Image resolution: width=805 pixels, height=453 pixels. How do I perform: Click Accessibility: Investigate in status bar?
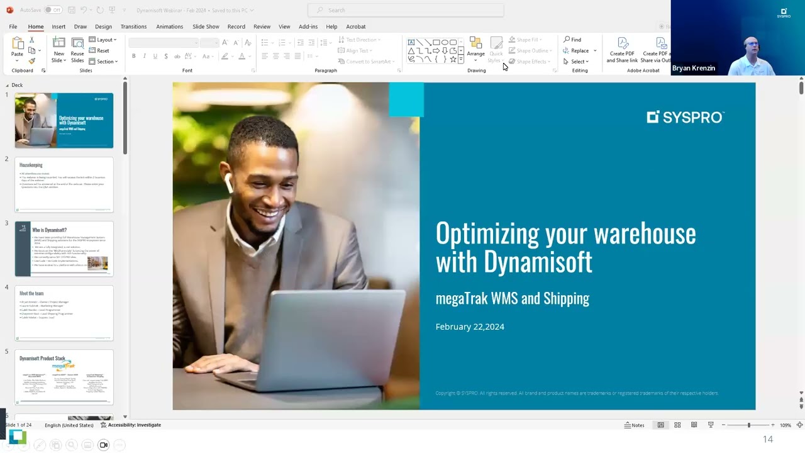[131, 425]
